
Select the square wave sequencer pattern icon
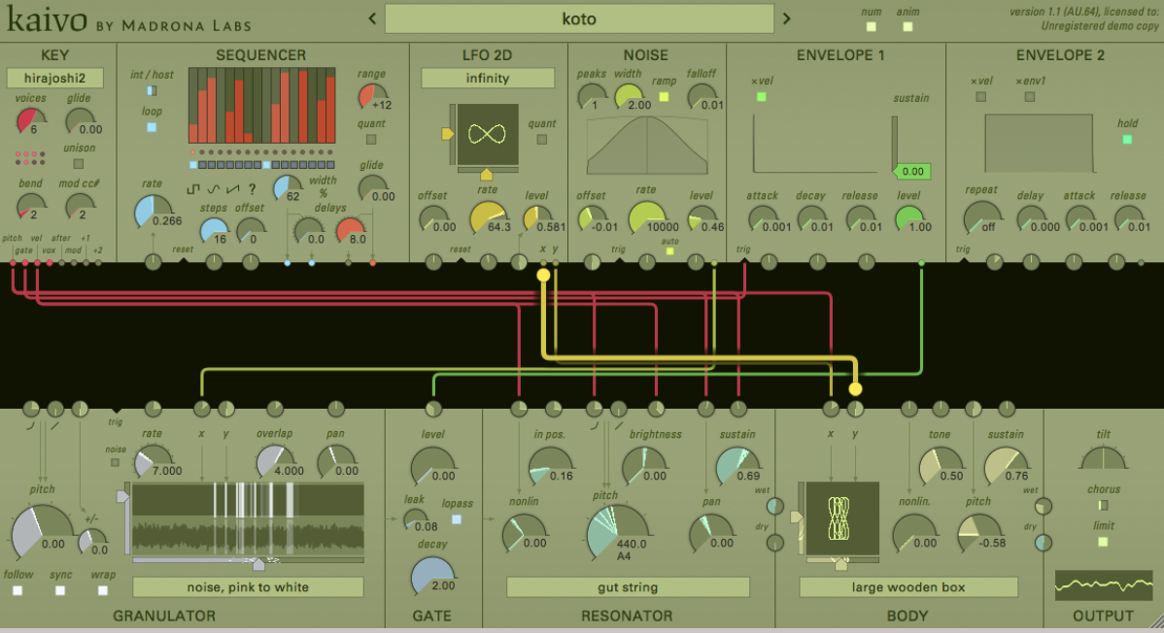[x=193, y=189]
